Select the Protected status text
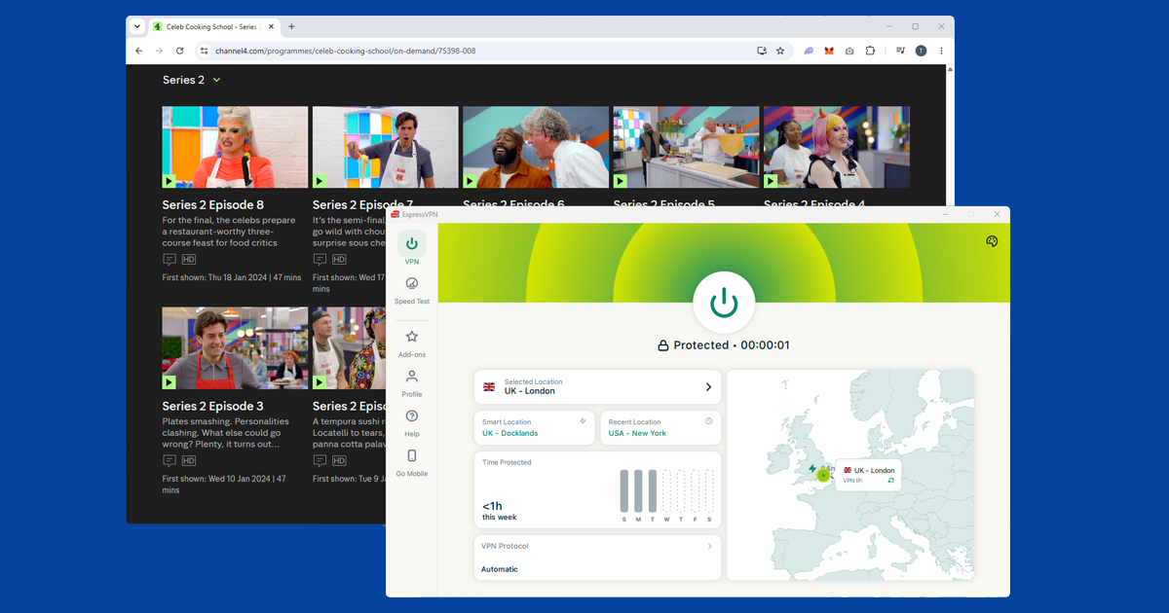The width and height of the screenshot is (1169, 613). pos(701,345)
